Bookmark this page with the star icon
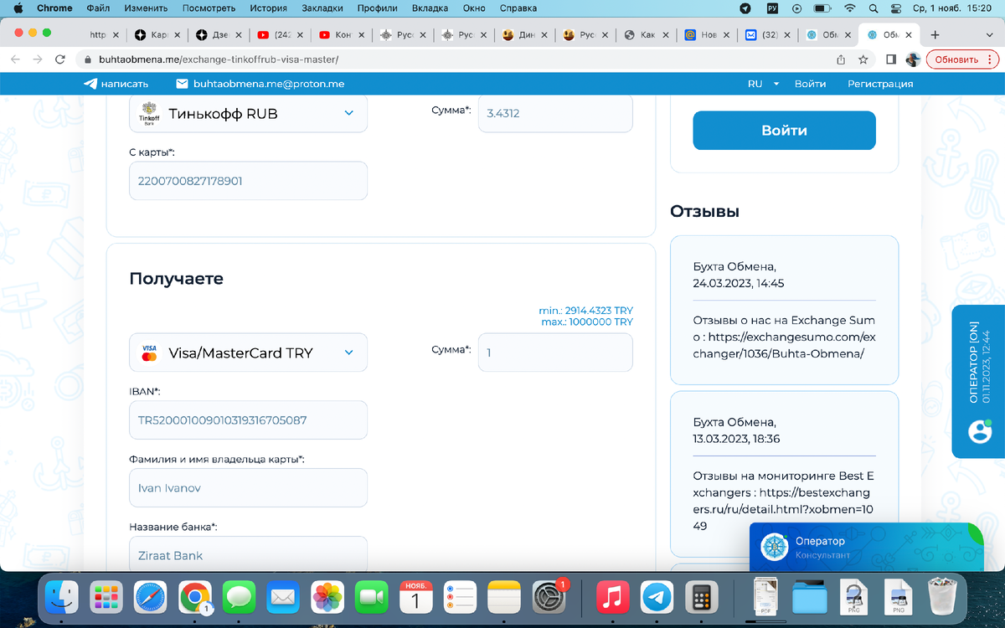Screen dimensions: 1005x628 (x=863, y=59)
